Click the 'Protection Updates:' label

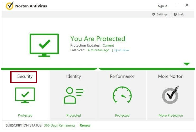click(x=85, y=45)
